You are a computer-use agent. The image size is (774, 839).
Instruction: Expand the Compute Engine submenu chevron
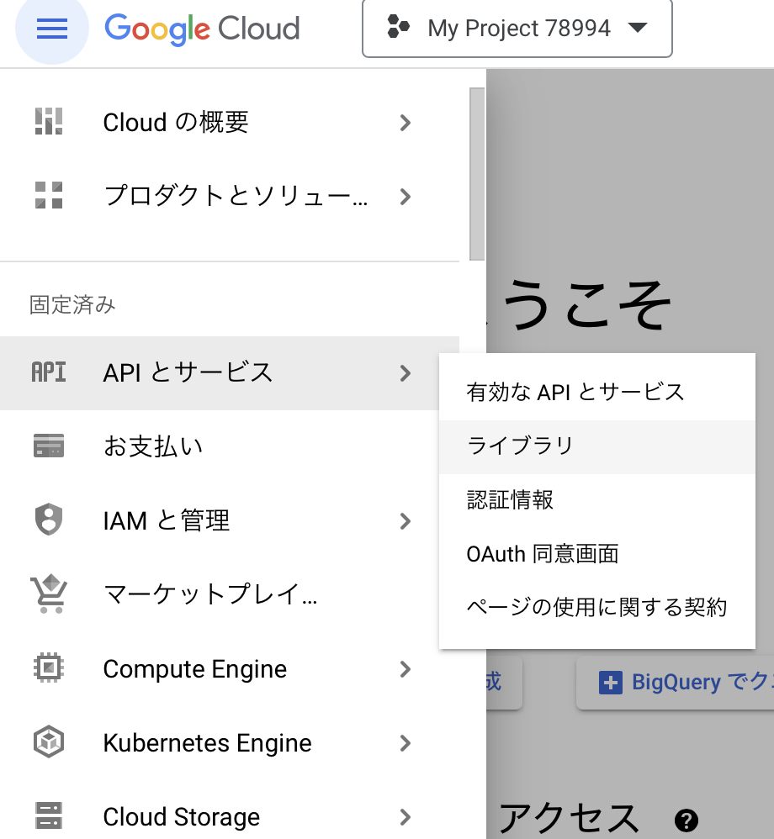click(x=406, y=669)
